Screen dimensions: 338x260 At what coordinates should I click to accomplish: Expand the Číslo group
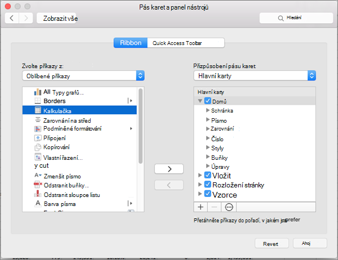coord(208,138)
